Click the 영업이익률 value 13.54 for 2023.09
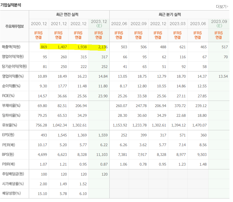The height and width of the screenshot is (202, 233). coord(223,76)
